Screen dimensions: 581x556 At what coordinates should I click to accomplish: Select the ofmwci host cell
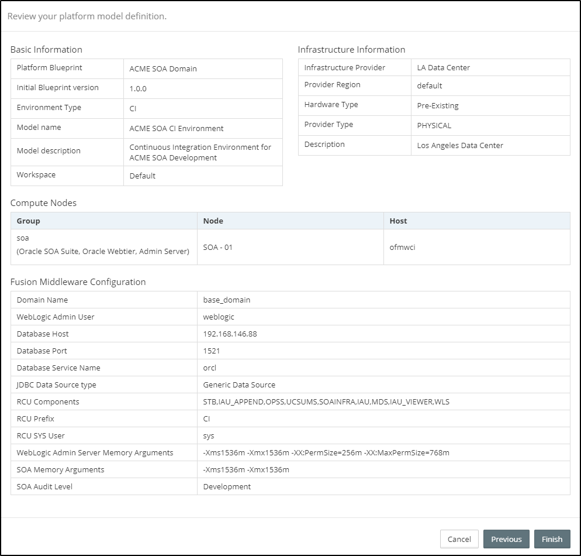403,247
